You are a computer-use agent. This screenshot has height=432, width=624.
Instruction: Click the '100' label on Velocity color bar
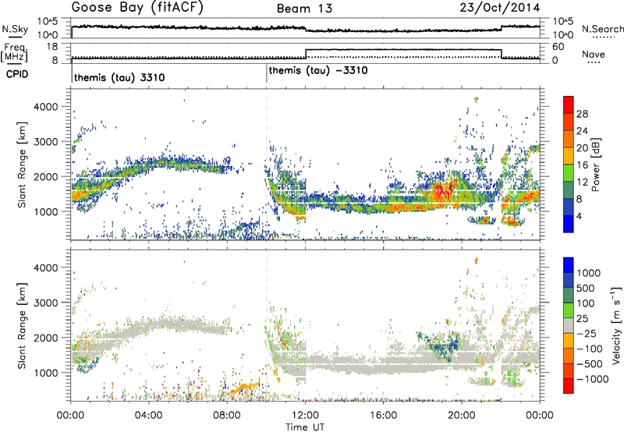click(586, 303)
